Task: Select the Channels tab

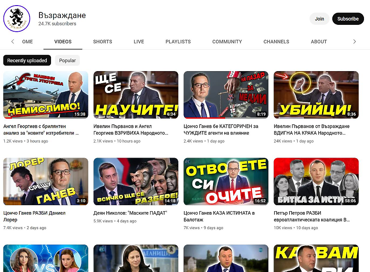Action: (276, 42)
